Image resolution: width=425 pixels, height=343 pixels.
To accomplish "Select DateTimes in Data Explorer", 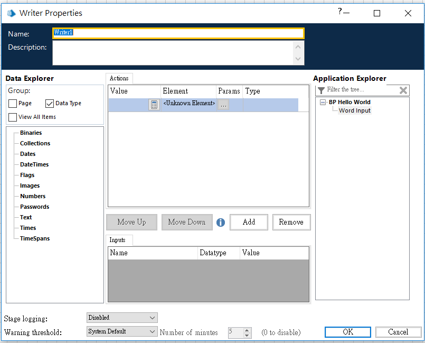I will point(34,164).
